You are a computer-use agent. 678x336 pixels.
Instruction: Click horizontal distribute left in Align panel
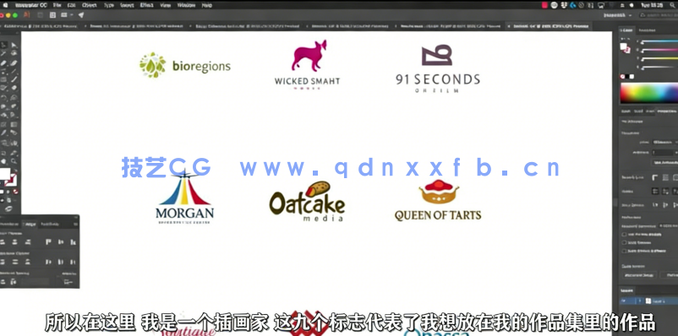48,263
